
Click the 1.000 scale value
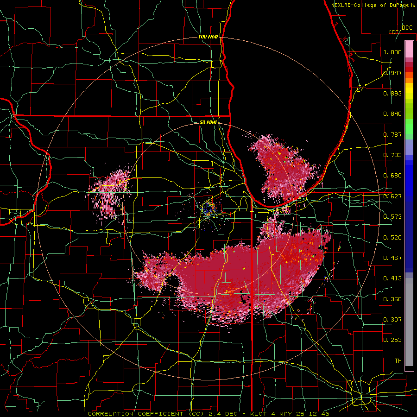[392, 52]
